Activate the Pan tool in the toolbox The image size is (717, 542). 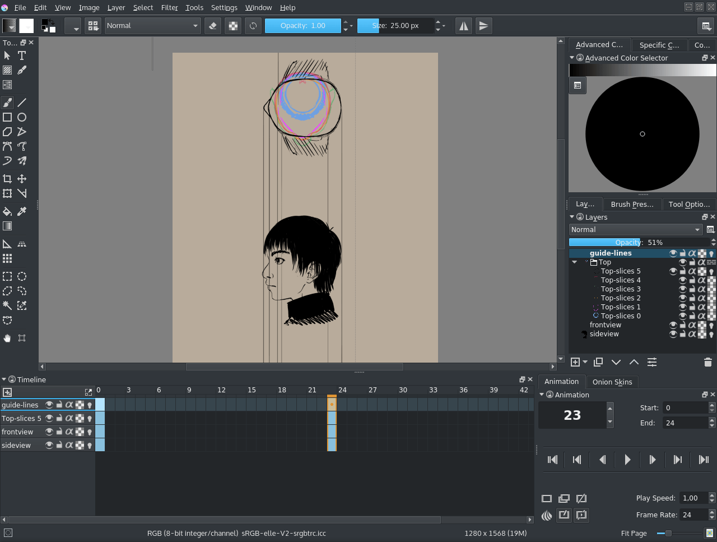coord(7,338)
